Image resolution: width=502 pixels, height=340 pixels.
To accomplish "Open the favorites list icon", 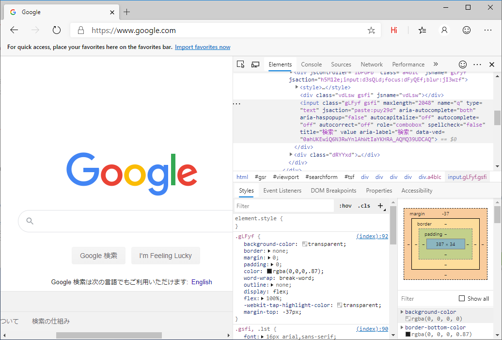I will pyautogui.click(x=422, y=30).
